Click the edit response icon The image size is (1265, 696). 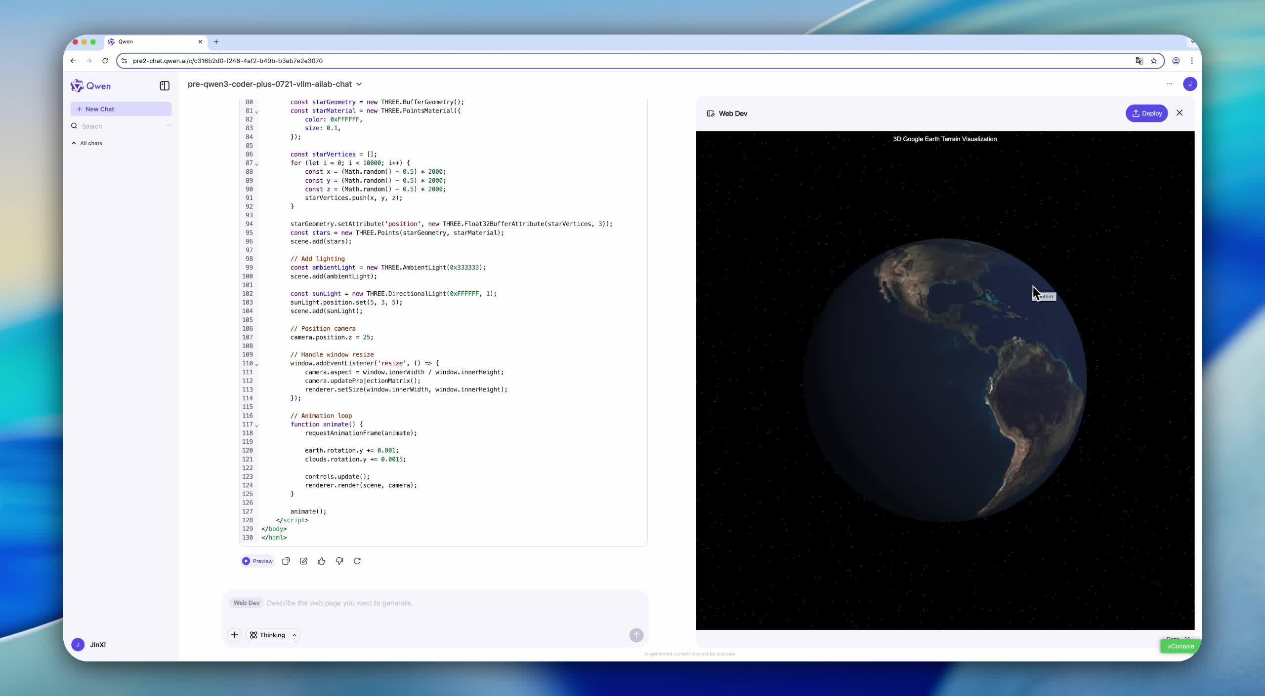(x=304, y=561)
